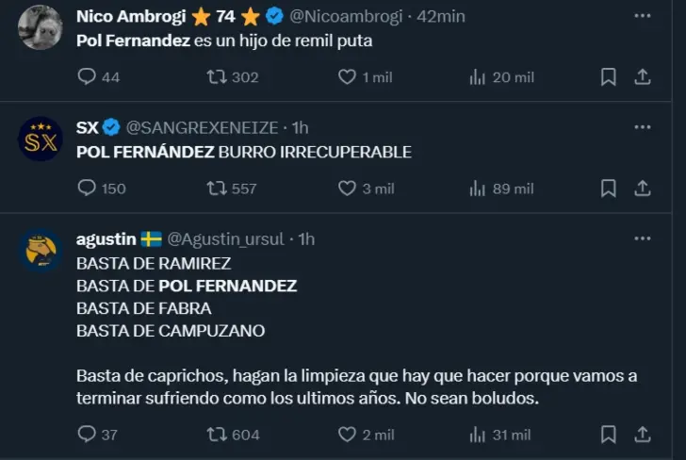The width and height of the screenshot is (686, 460).
Task: Open more options on Nico Ambrogi's tweet
Action: 643,16
